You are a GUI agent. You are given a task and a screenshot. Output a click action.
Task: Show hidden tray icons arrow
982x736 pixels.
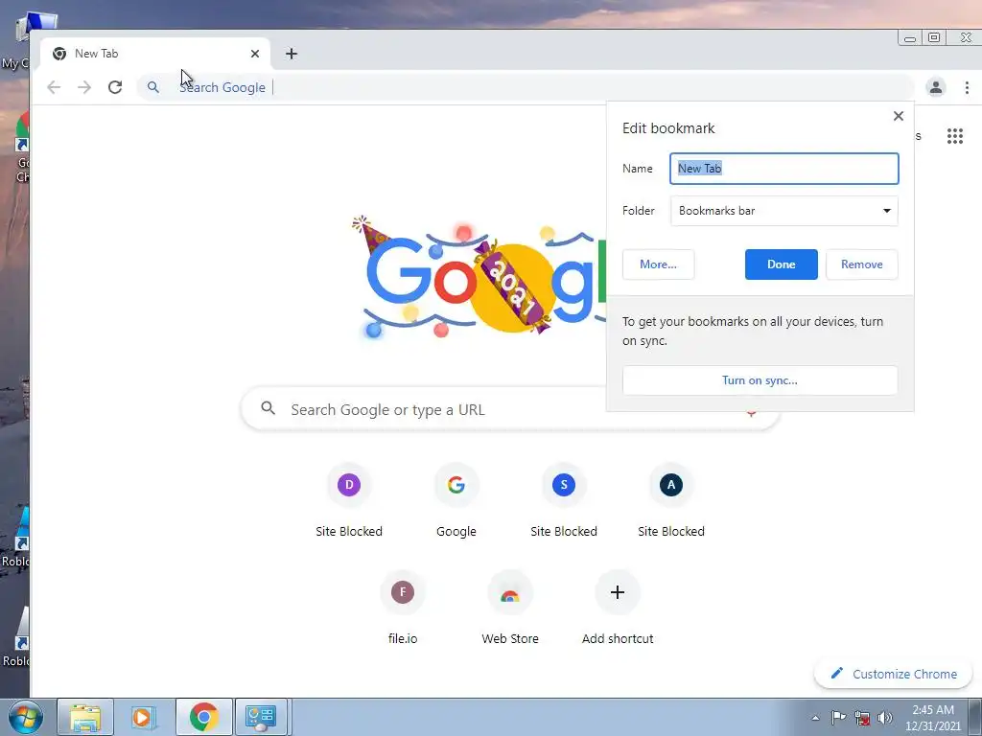pos(815,718)
